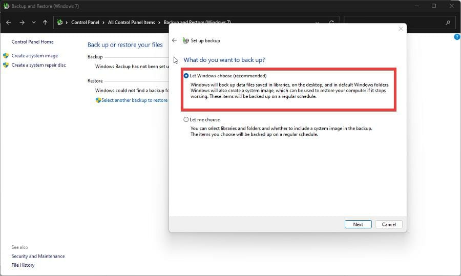Image resolution: width=461 pixels, height=276 pixels.
Task: Click the address bar Backup icon
Action: click(x=60, y=23)
